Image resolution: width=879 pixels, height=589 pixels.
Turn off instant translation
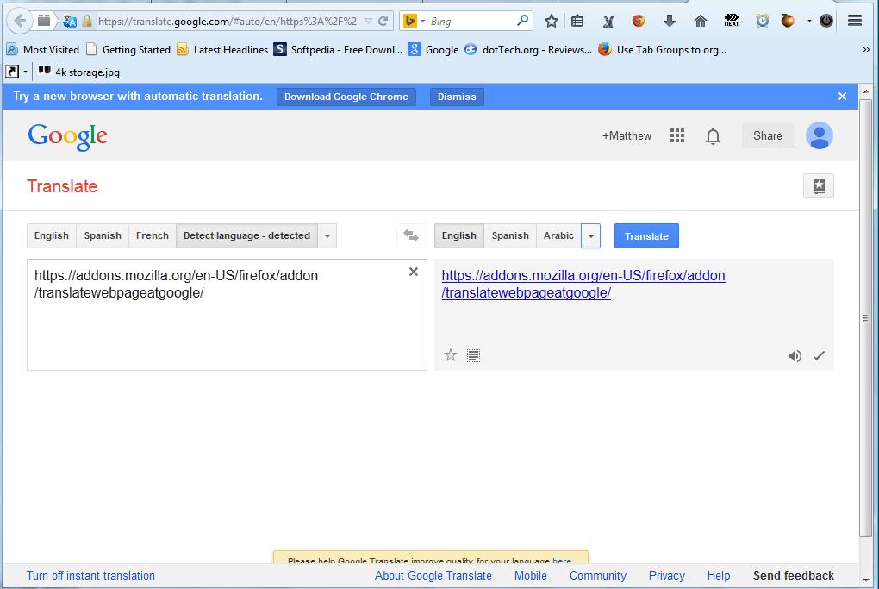tap(90, 575)
